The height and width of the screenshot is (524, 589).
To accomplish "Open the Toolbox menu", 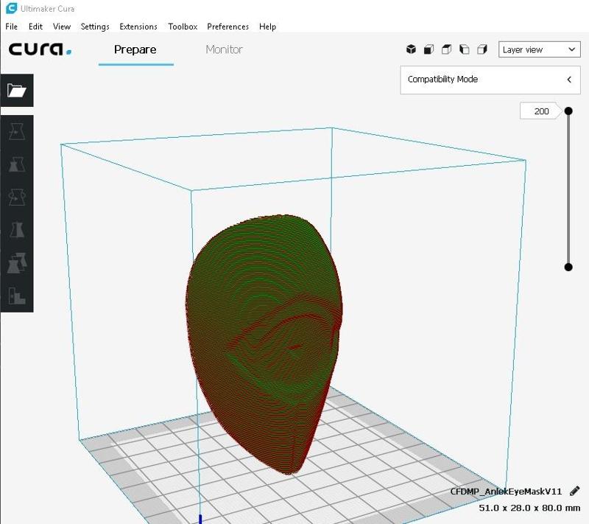I will click(x=183, y=27).
